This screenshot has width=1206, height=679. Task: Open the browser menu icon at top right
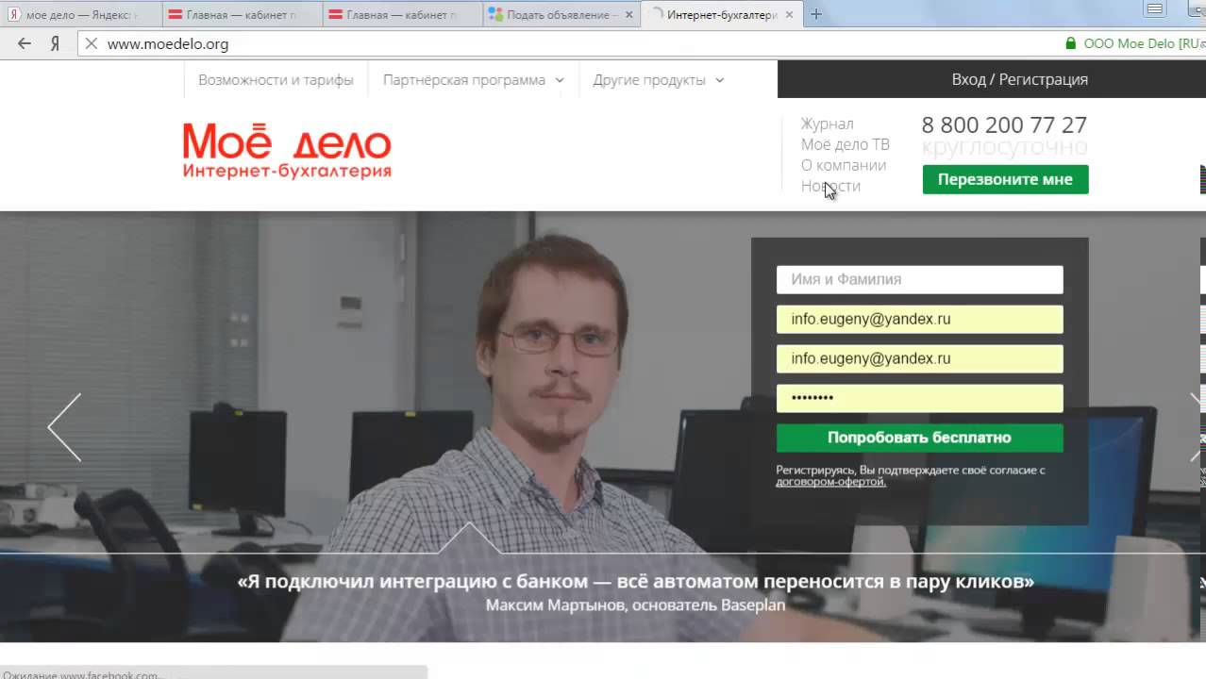(x=1154, y=9)
